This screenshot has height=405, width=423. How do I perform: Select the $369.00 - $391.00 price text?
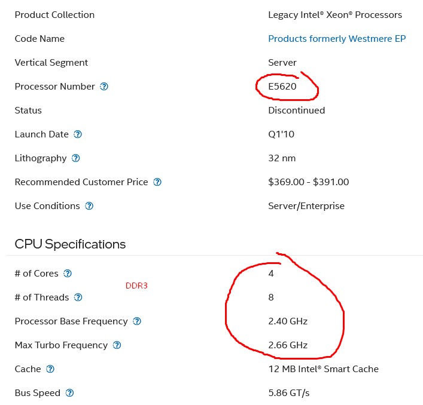tap(308, 182)
